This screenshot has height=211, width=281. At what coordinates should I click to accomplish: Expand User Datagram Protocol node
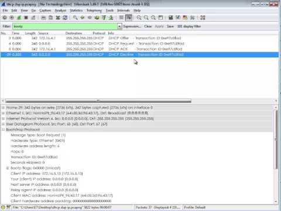3,124
